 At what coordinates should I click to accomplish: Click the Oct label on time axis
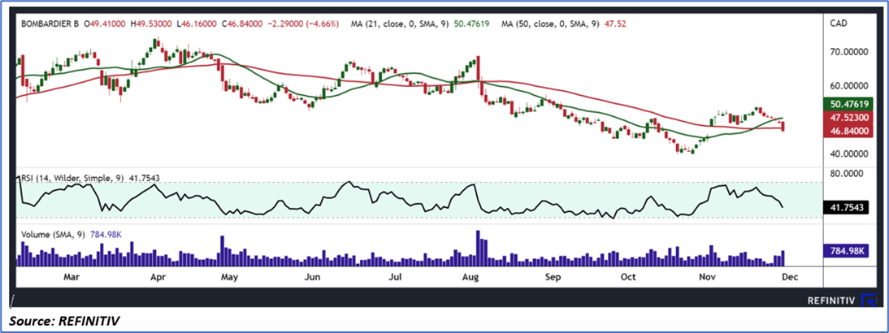click(x=628, y=277)
